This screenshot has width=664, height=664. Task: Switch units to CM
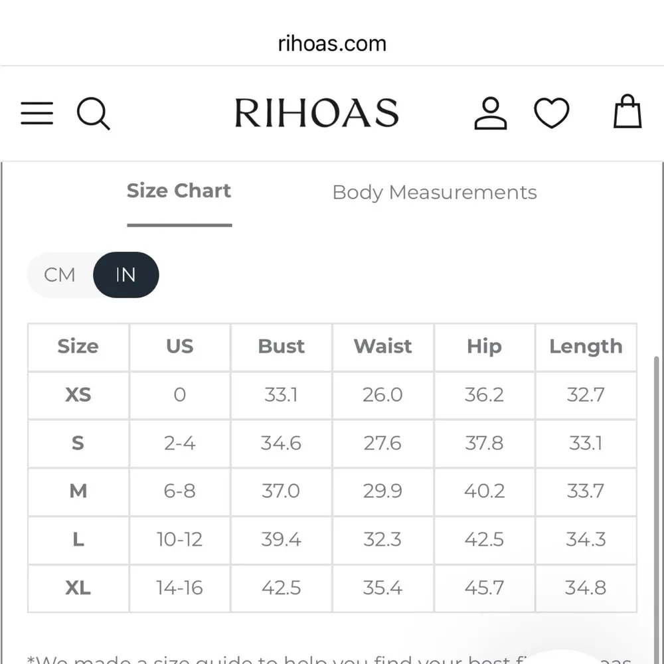coord(60,275)
